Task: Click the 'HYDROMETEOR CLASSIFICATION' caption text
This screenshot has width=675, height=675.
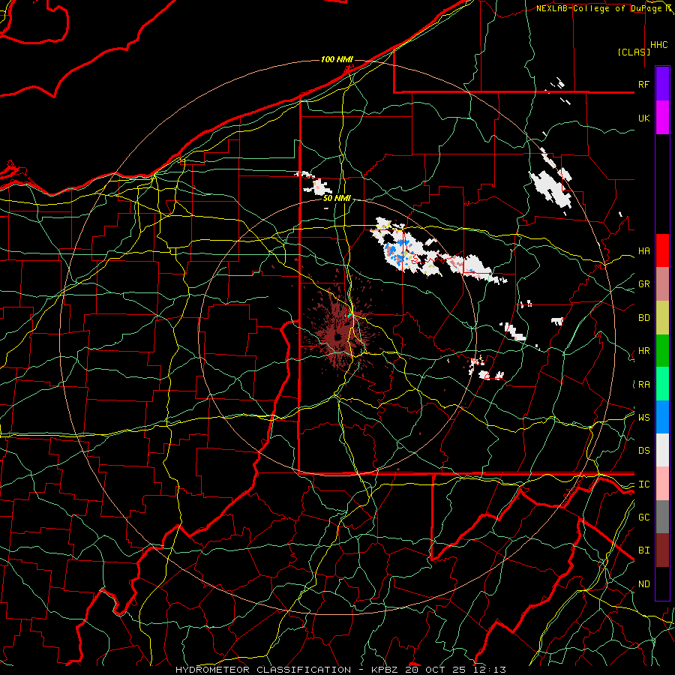Action: click(x=263, y=670)
